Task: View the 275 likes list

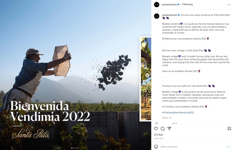Action: 158,135
